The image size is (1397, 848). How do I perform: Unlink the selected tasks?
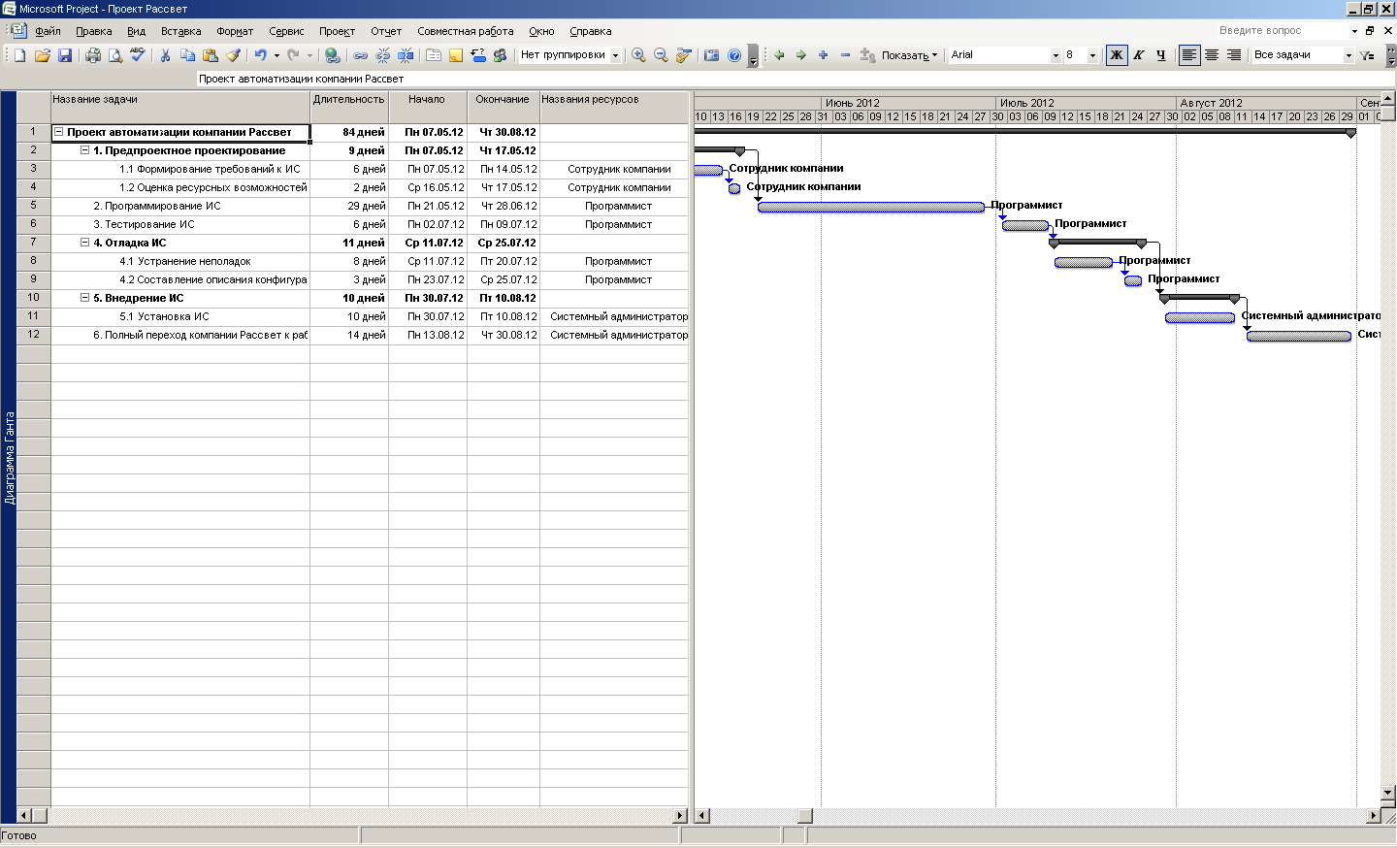[x=383, y=55]
